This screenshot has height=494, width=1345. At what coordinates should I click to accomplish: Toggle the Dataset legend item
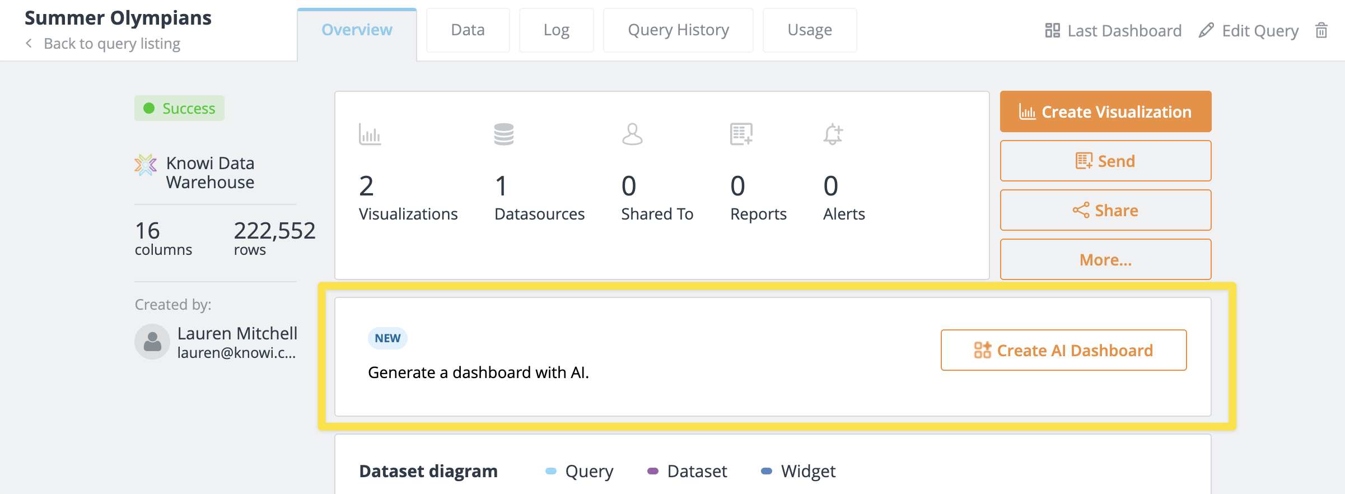687,471
